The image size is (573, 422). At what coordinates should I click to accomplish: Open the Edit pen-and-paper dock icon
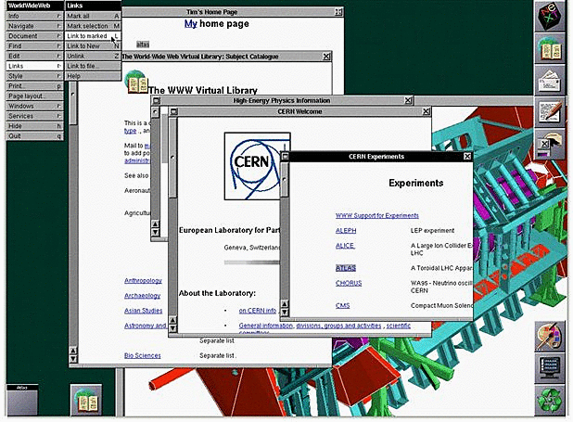tap(550, 112)
